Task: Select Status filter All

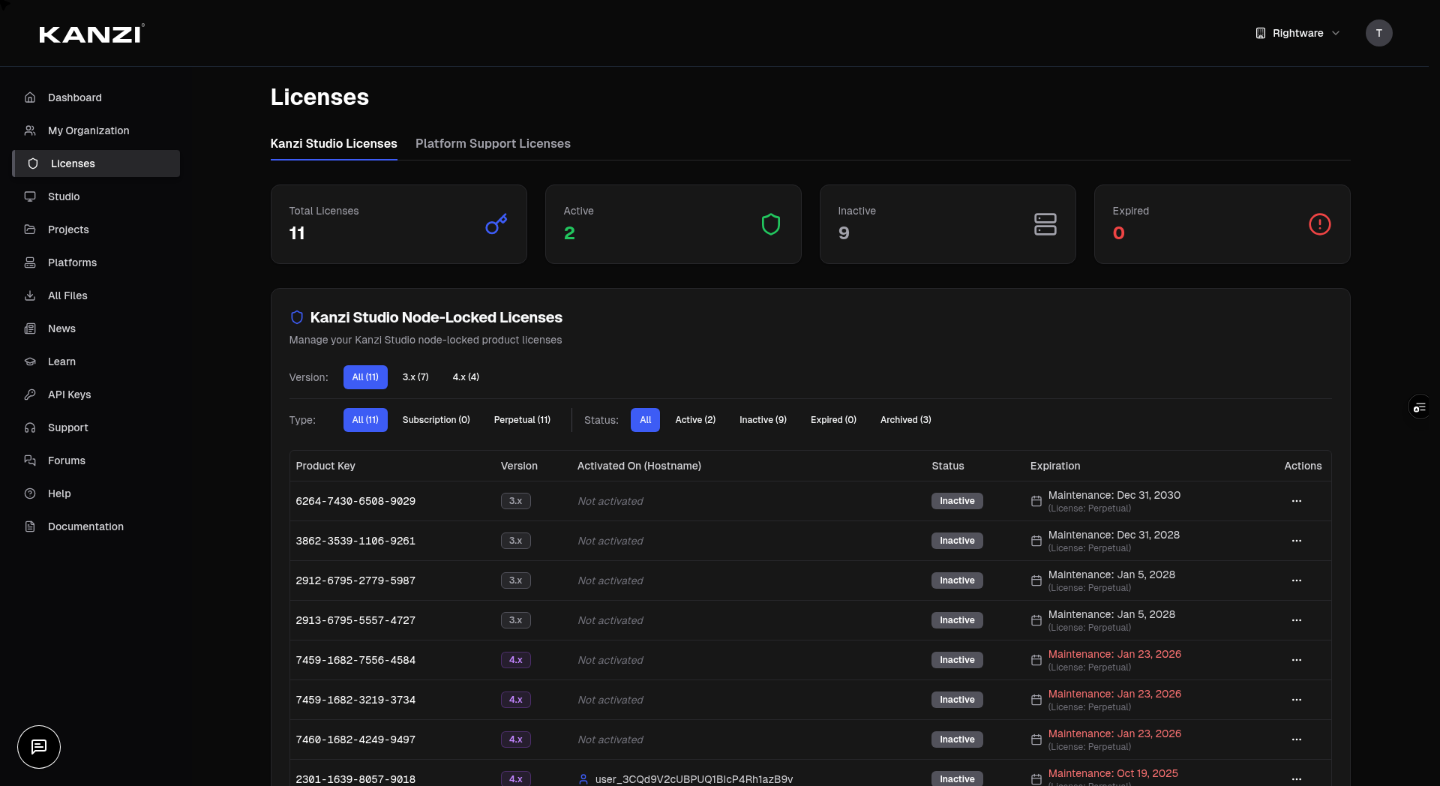Action: point(645,420)
